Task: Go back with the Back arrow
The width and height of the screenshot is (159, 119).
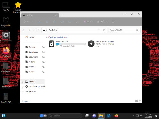Action: (x=24, y=30)
